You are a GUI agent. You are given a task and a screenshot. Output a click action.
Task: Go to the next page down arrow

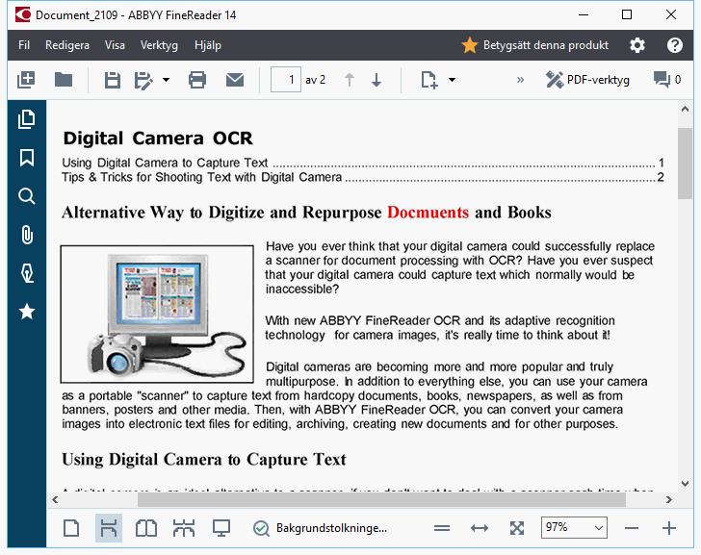pyautogui.click(x=376, y=80)
